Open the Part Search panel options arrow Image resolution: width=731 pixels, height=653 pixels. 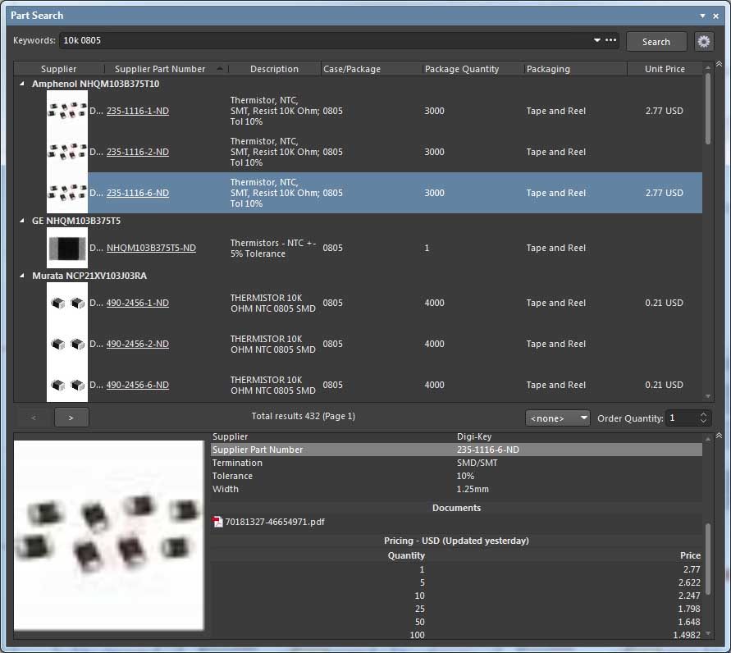click(x=702, y=16)
